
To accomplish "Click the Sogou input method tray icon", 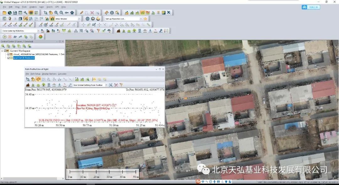I will tap(198, 181).
